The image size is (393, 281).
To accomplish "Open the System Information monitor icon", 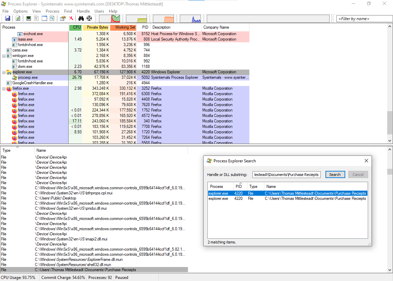I will (29, 18).
